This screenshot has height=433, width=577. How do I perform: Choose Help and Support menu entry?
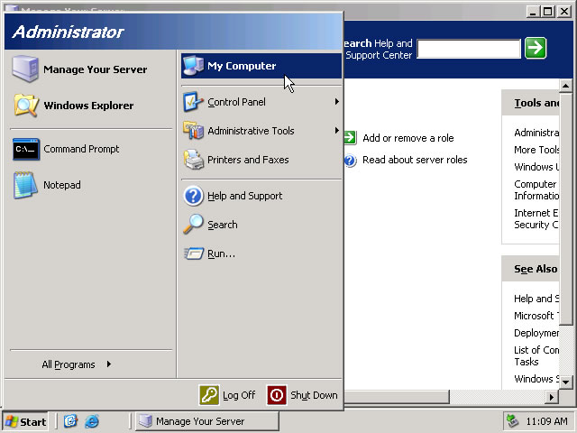coord(261,196)
